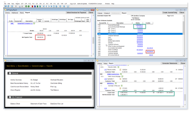Screen dimensions: 191x114
Task: Click the monitor icon in the toolbar
Action: pyautogui.click(x=68, y=6)
